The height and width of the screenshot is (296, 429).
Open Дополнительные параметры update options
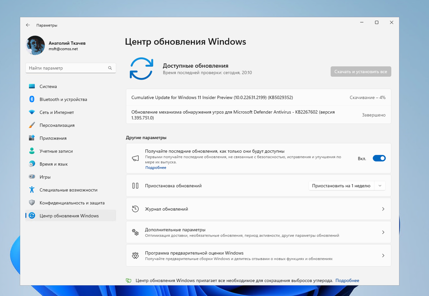[x=258, y=232]
